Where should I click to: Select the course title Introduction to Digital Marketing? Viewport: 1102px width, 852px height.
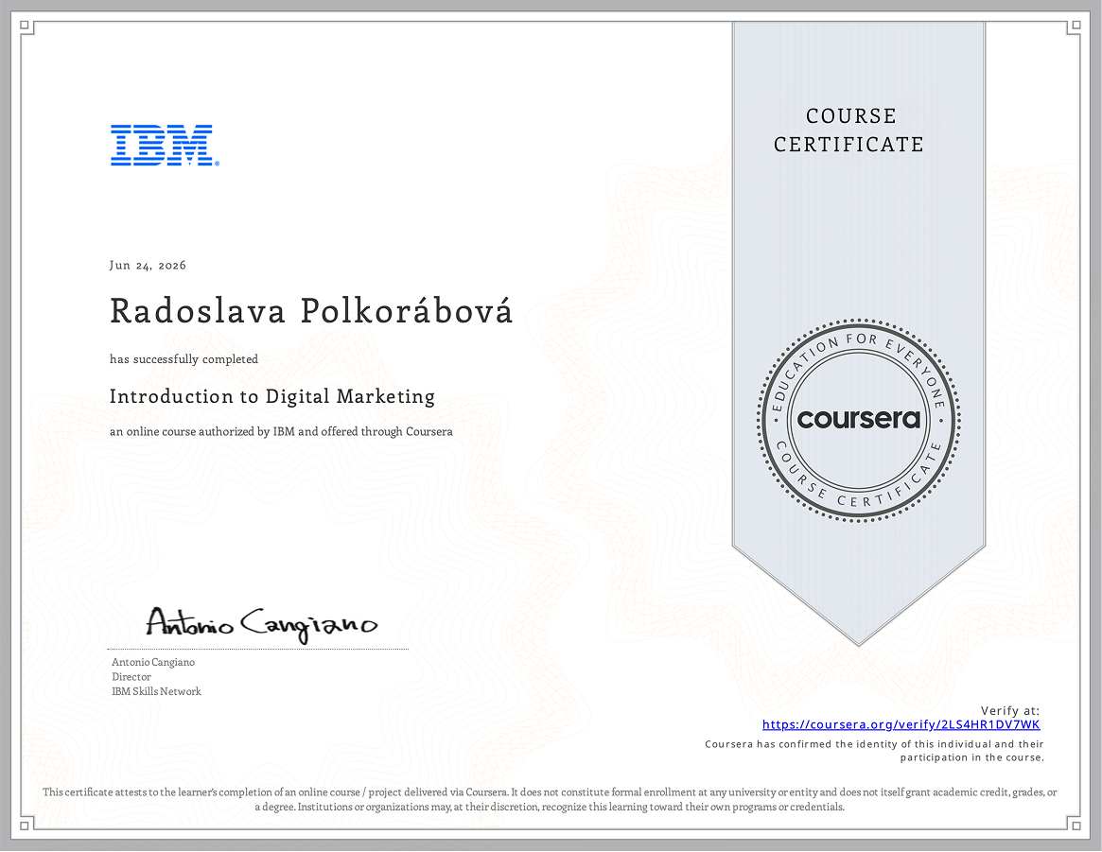[x=272, y=396]
